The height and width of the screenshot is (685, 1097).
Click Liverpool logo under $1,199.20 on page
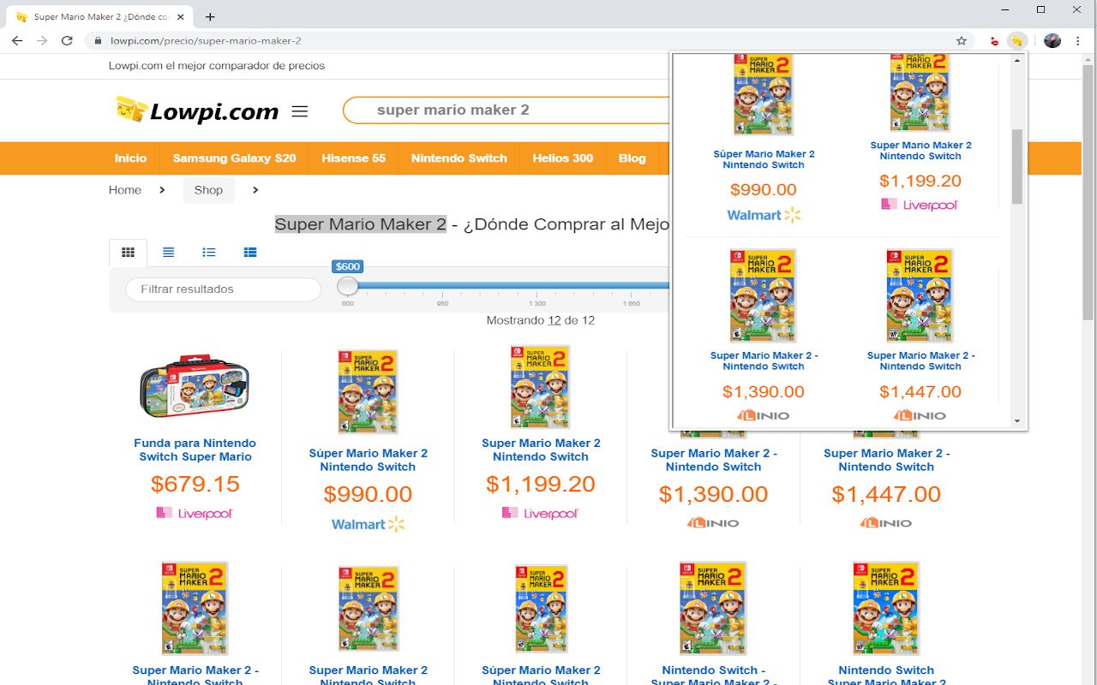[540, 513]
